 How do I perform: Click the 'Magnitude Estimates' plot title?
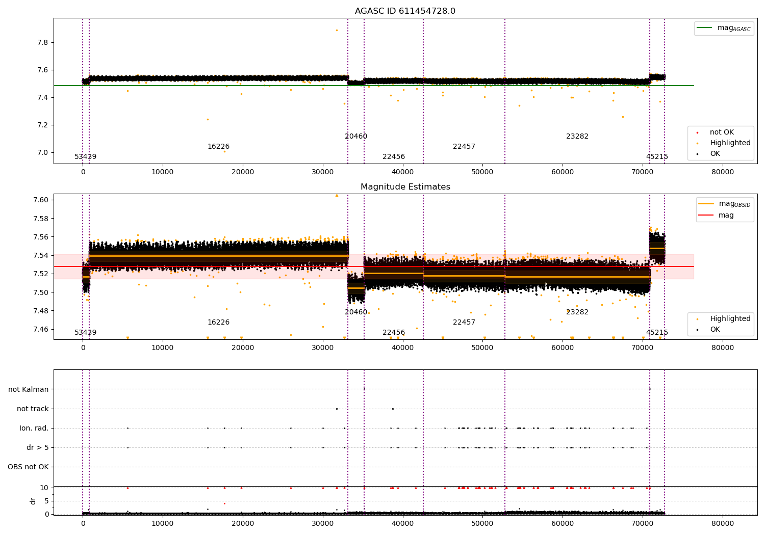click(405, 187)
